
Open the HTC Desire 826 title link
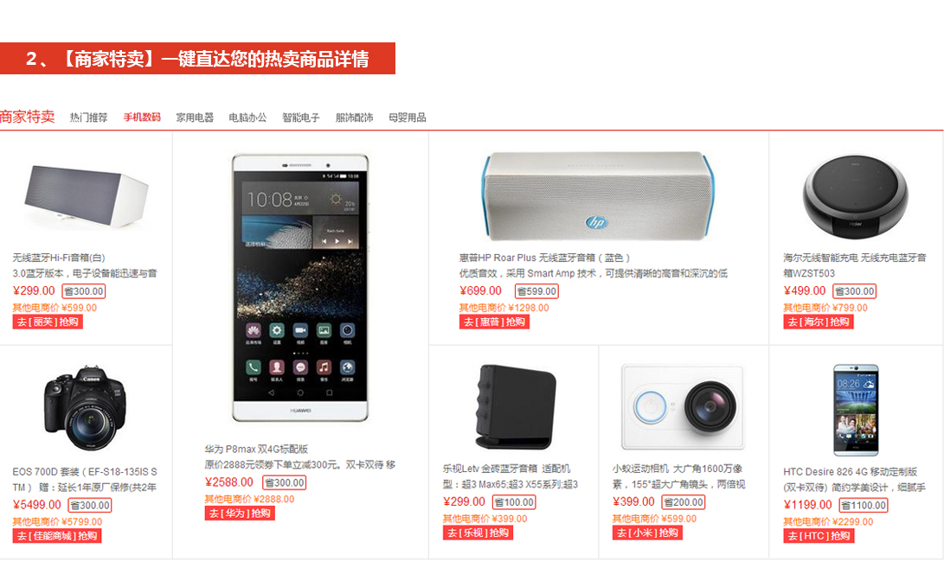(x=854, y=480)
